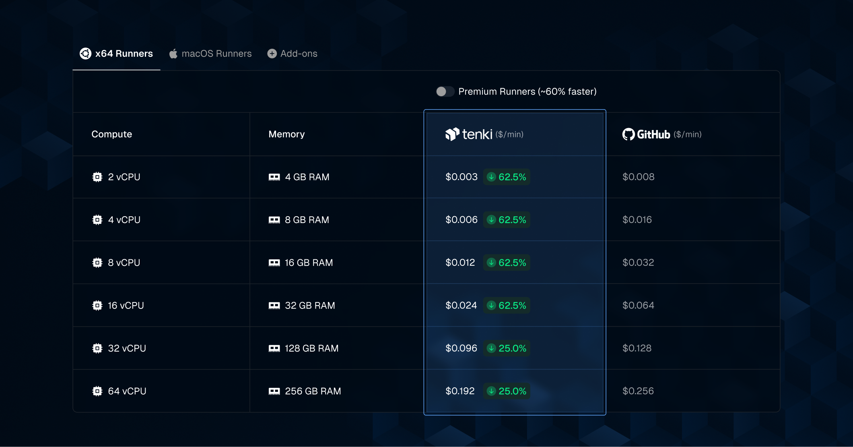The image size is (853, 447).
Task: Click the RAM icon for 4 GB RAM
Action: [x=274, y=177]
